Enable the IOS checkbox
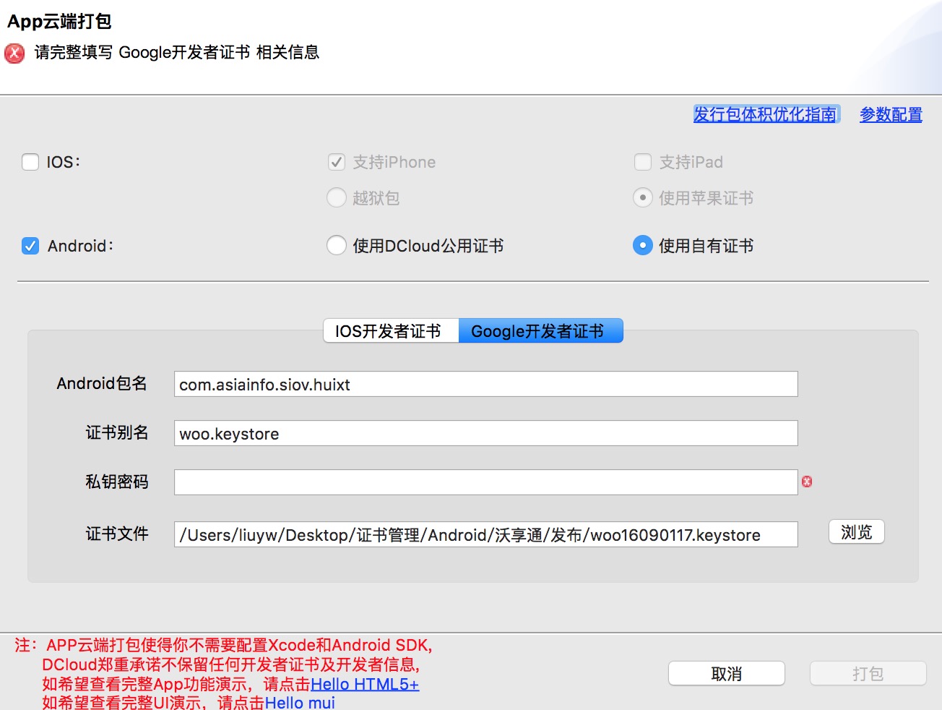The image size is (942, 710). point(30,162)
